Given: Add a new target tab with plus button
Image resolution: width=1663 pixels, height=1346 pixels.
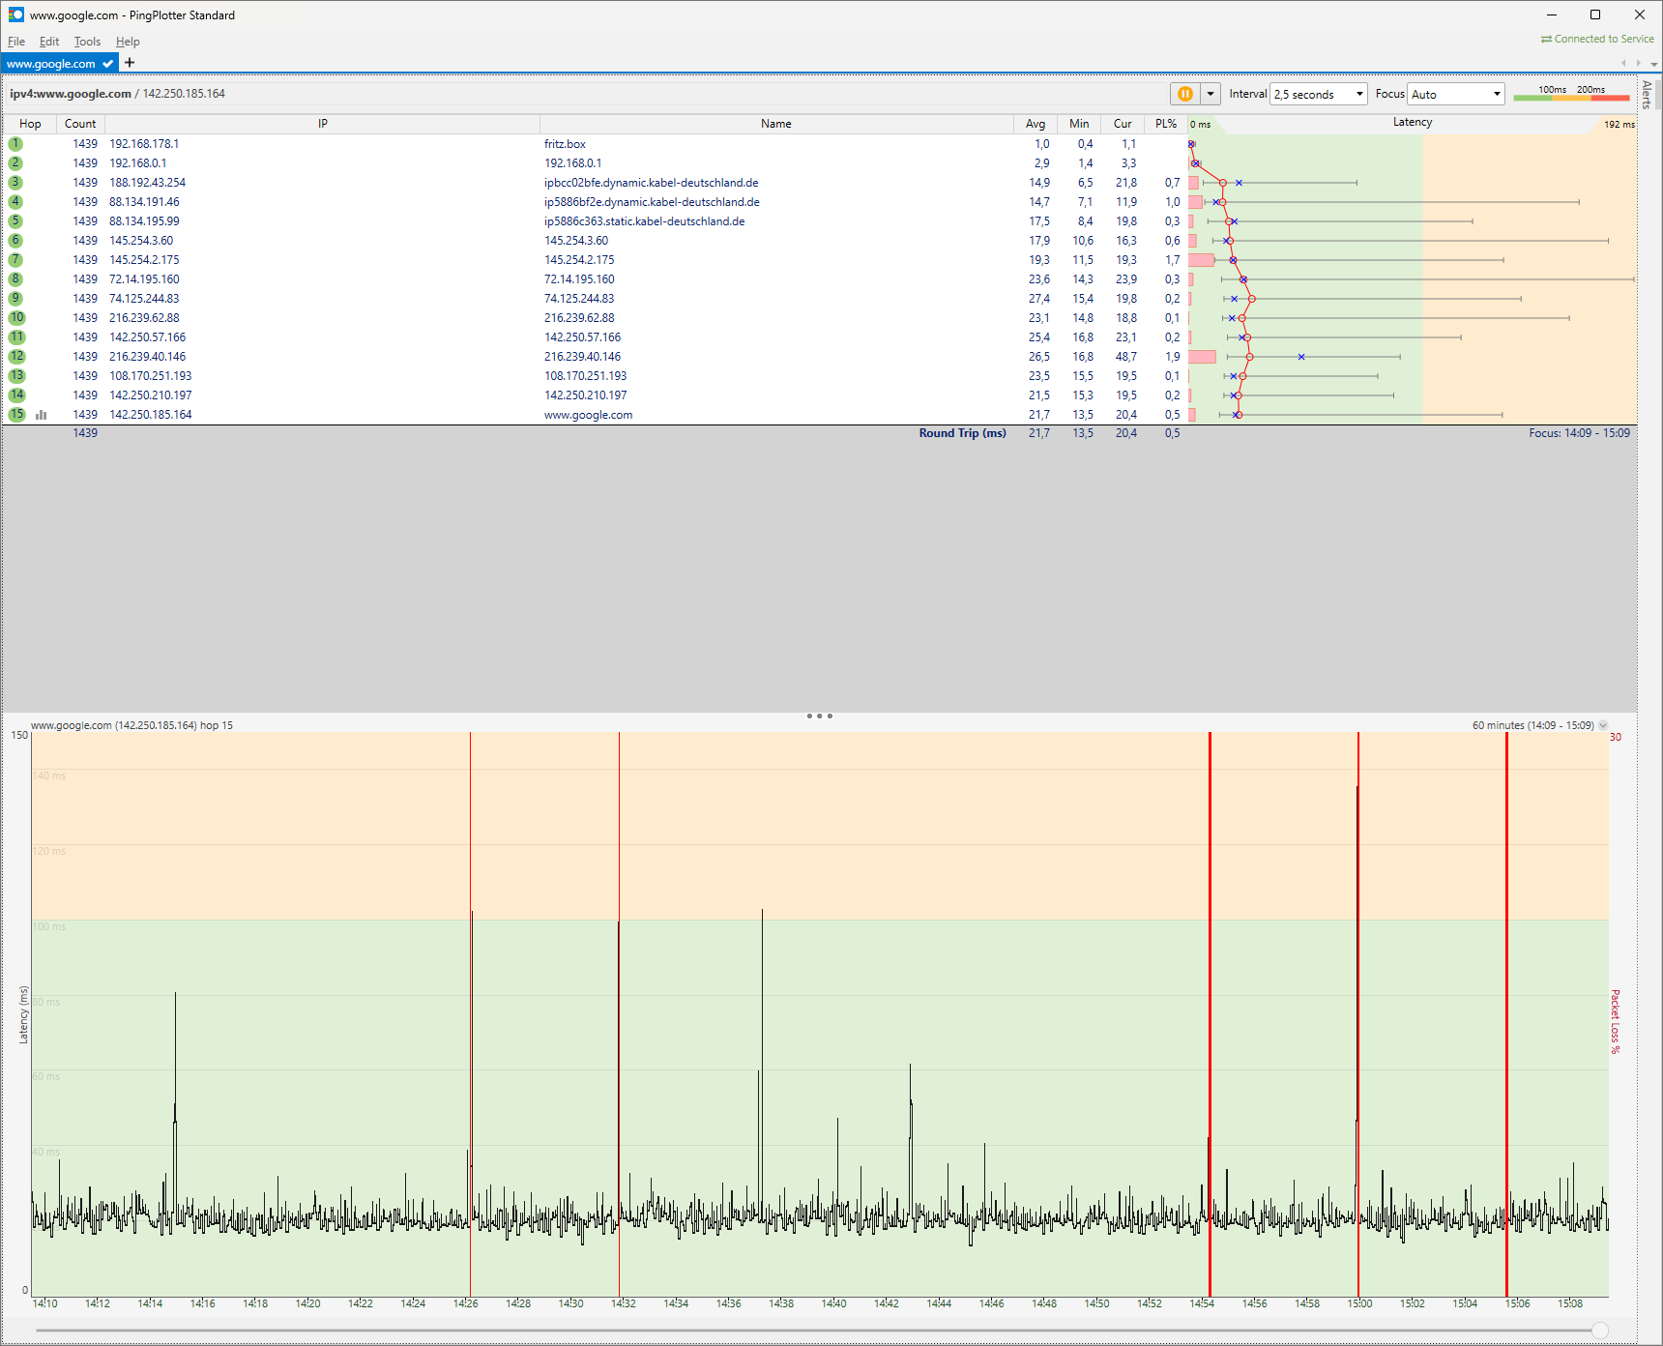Looking at the screenshot, I should point(130,63).
